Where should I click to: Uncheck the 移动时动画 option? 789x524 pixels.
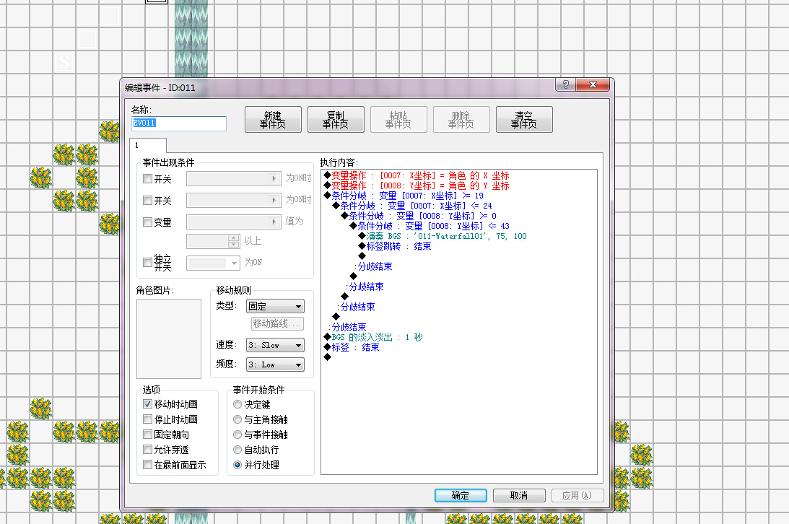(x=147, y=403)
